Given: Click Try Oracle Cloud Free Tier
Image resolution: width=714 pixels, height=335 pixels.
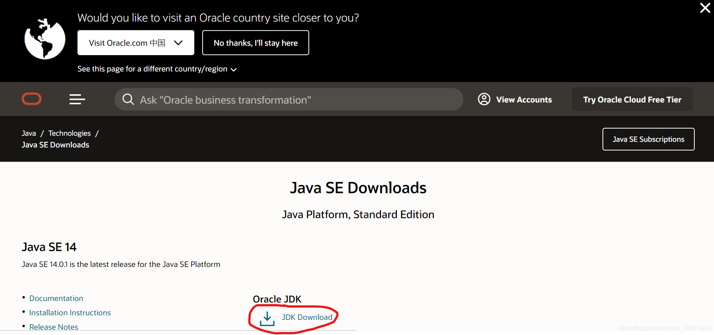Looking at the screenshot, I should (x=632, y=99).
